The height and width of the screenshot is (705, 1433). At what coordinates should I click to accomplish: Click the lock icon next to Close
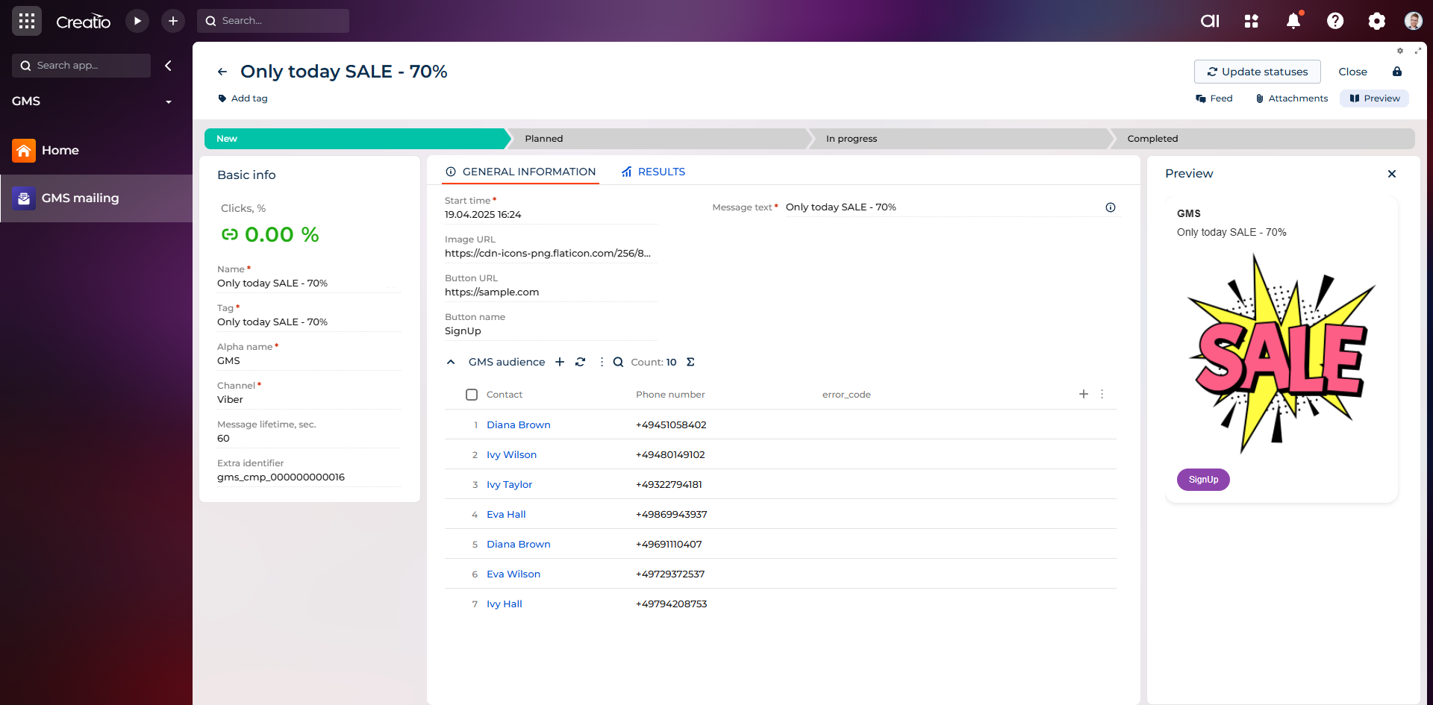(1397, 72)
